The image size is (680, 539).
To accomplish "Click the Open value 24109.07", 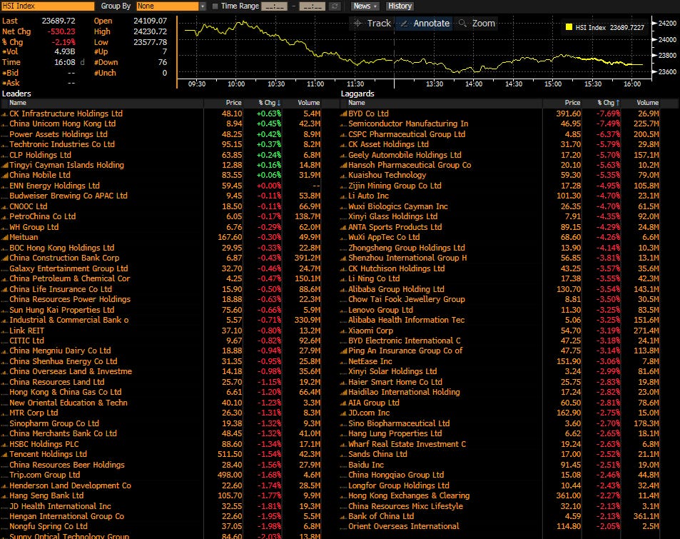I will click(x=150, y=21).
